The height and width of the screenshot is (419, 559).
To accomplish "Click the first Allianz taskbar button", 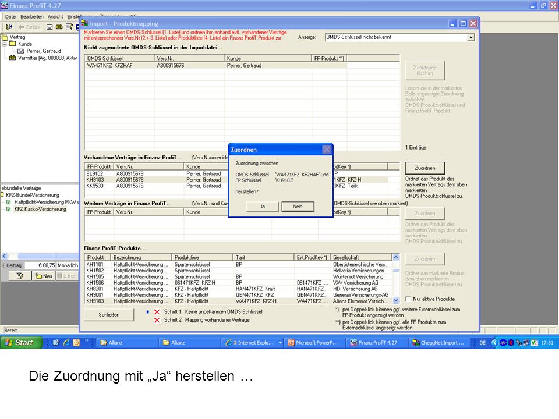I will [127, 342].
